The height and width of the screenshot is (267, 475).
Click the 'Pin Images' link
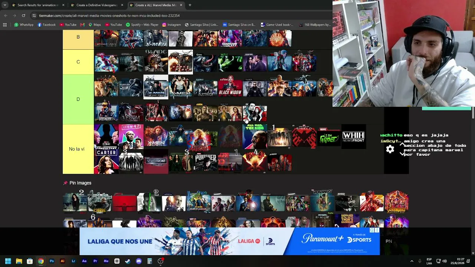click(80, 183)
